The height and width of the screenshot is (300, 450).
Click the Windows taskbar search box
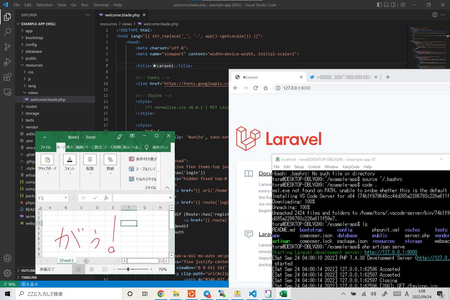(x=69, y=294)
